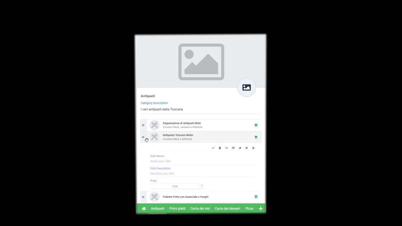Viewport: 402px width, 226px height.
Task: Click the asterisk icon in dish toolbar
Action: [x=253, y=148]
